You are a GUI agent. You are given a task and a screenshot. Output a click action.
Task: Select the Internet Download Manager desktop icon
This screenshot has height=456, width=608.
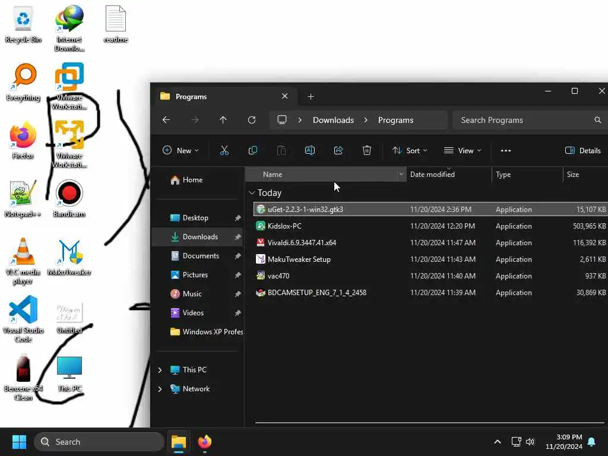coord(69,29)
